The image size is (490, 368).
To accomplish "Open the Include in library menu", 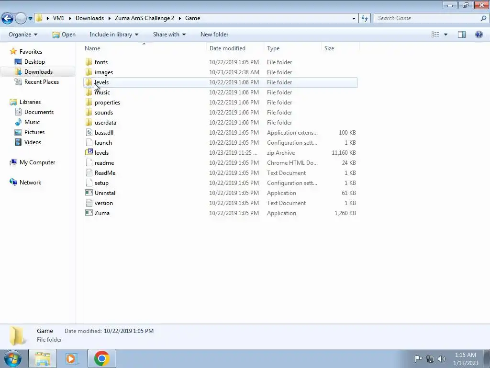I will [114, 34].
